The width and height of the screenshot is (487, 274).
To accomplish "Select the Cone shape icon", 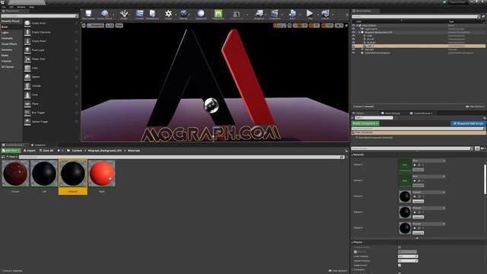I will click(x=27, y=94).
